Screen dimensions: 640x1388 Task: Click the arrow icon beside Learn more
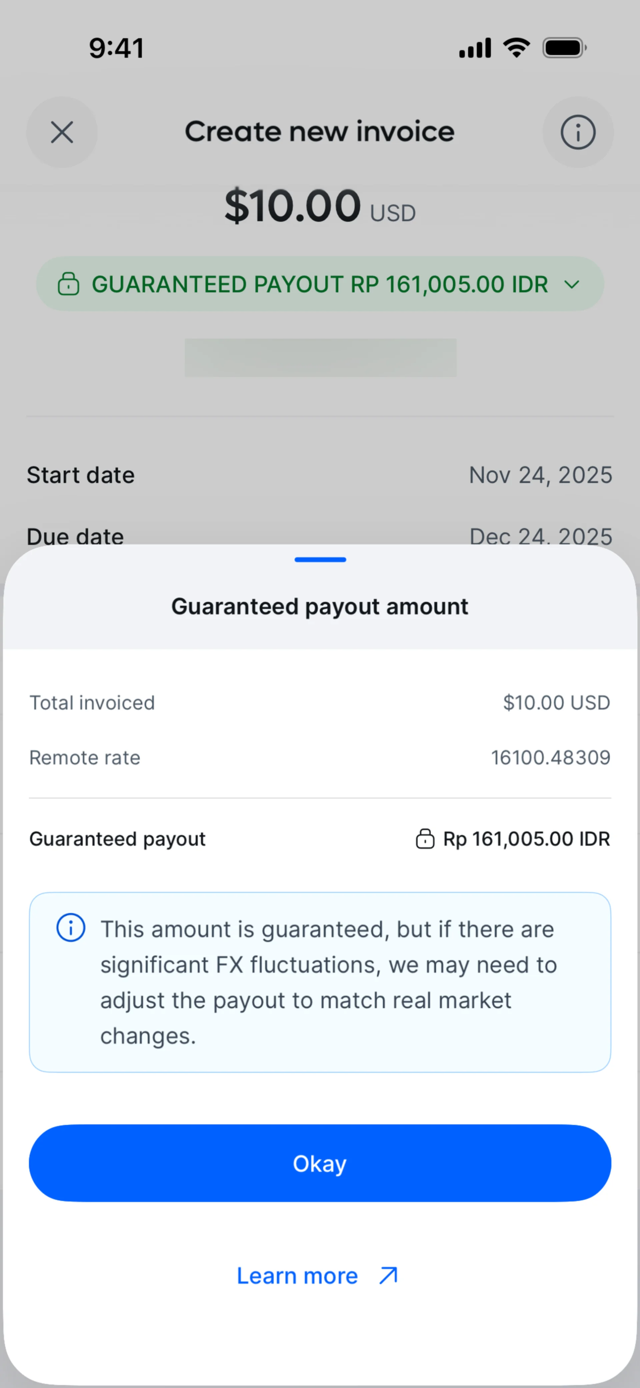(x=388, y=1275)
